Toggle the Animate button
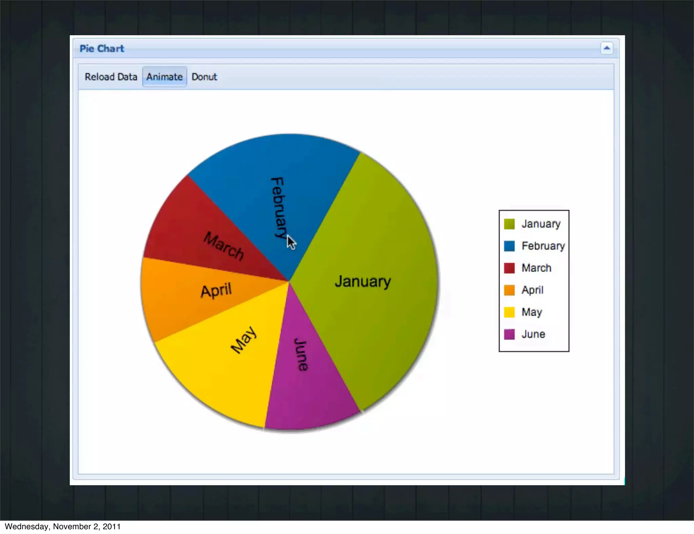Image resolution: width=694 pixels, height=534 pixels. pyautogui.click(x=164, y=77)
